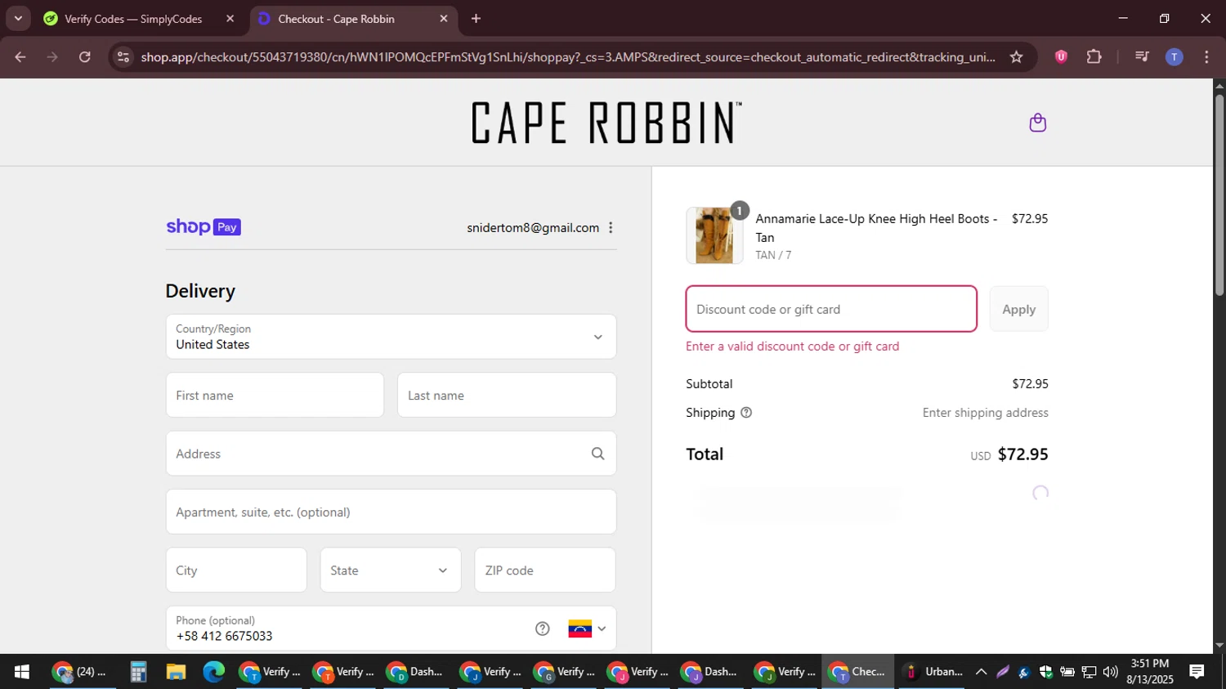Click the Cape Robbin logo
The image size is (1226, 689).
coord(606,123)
